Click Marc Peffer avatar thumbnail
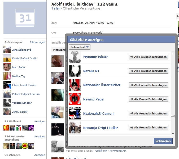 click(7, 67)
